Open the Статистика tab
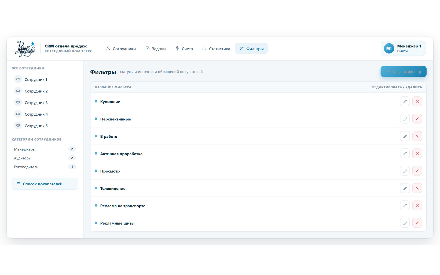Screen dimensions: 440x275 coord(216,49)
